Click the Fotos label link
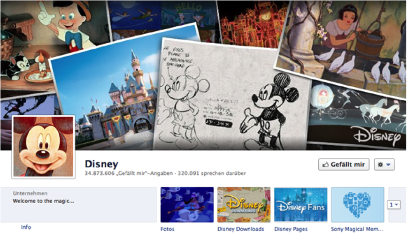This screenshot has width=407, height=239. click(168, 229)
